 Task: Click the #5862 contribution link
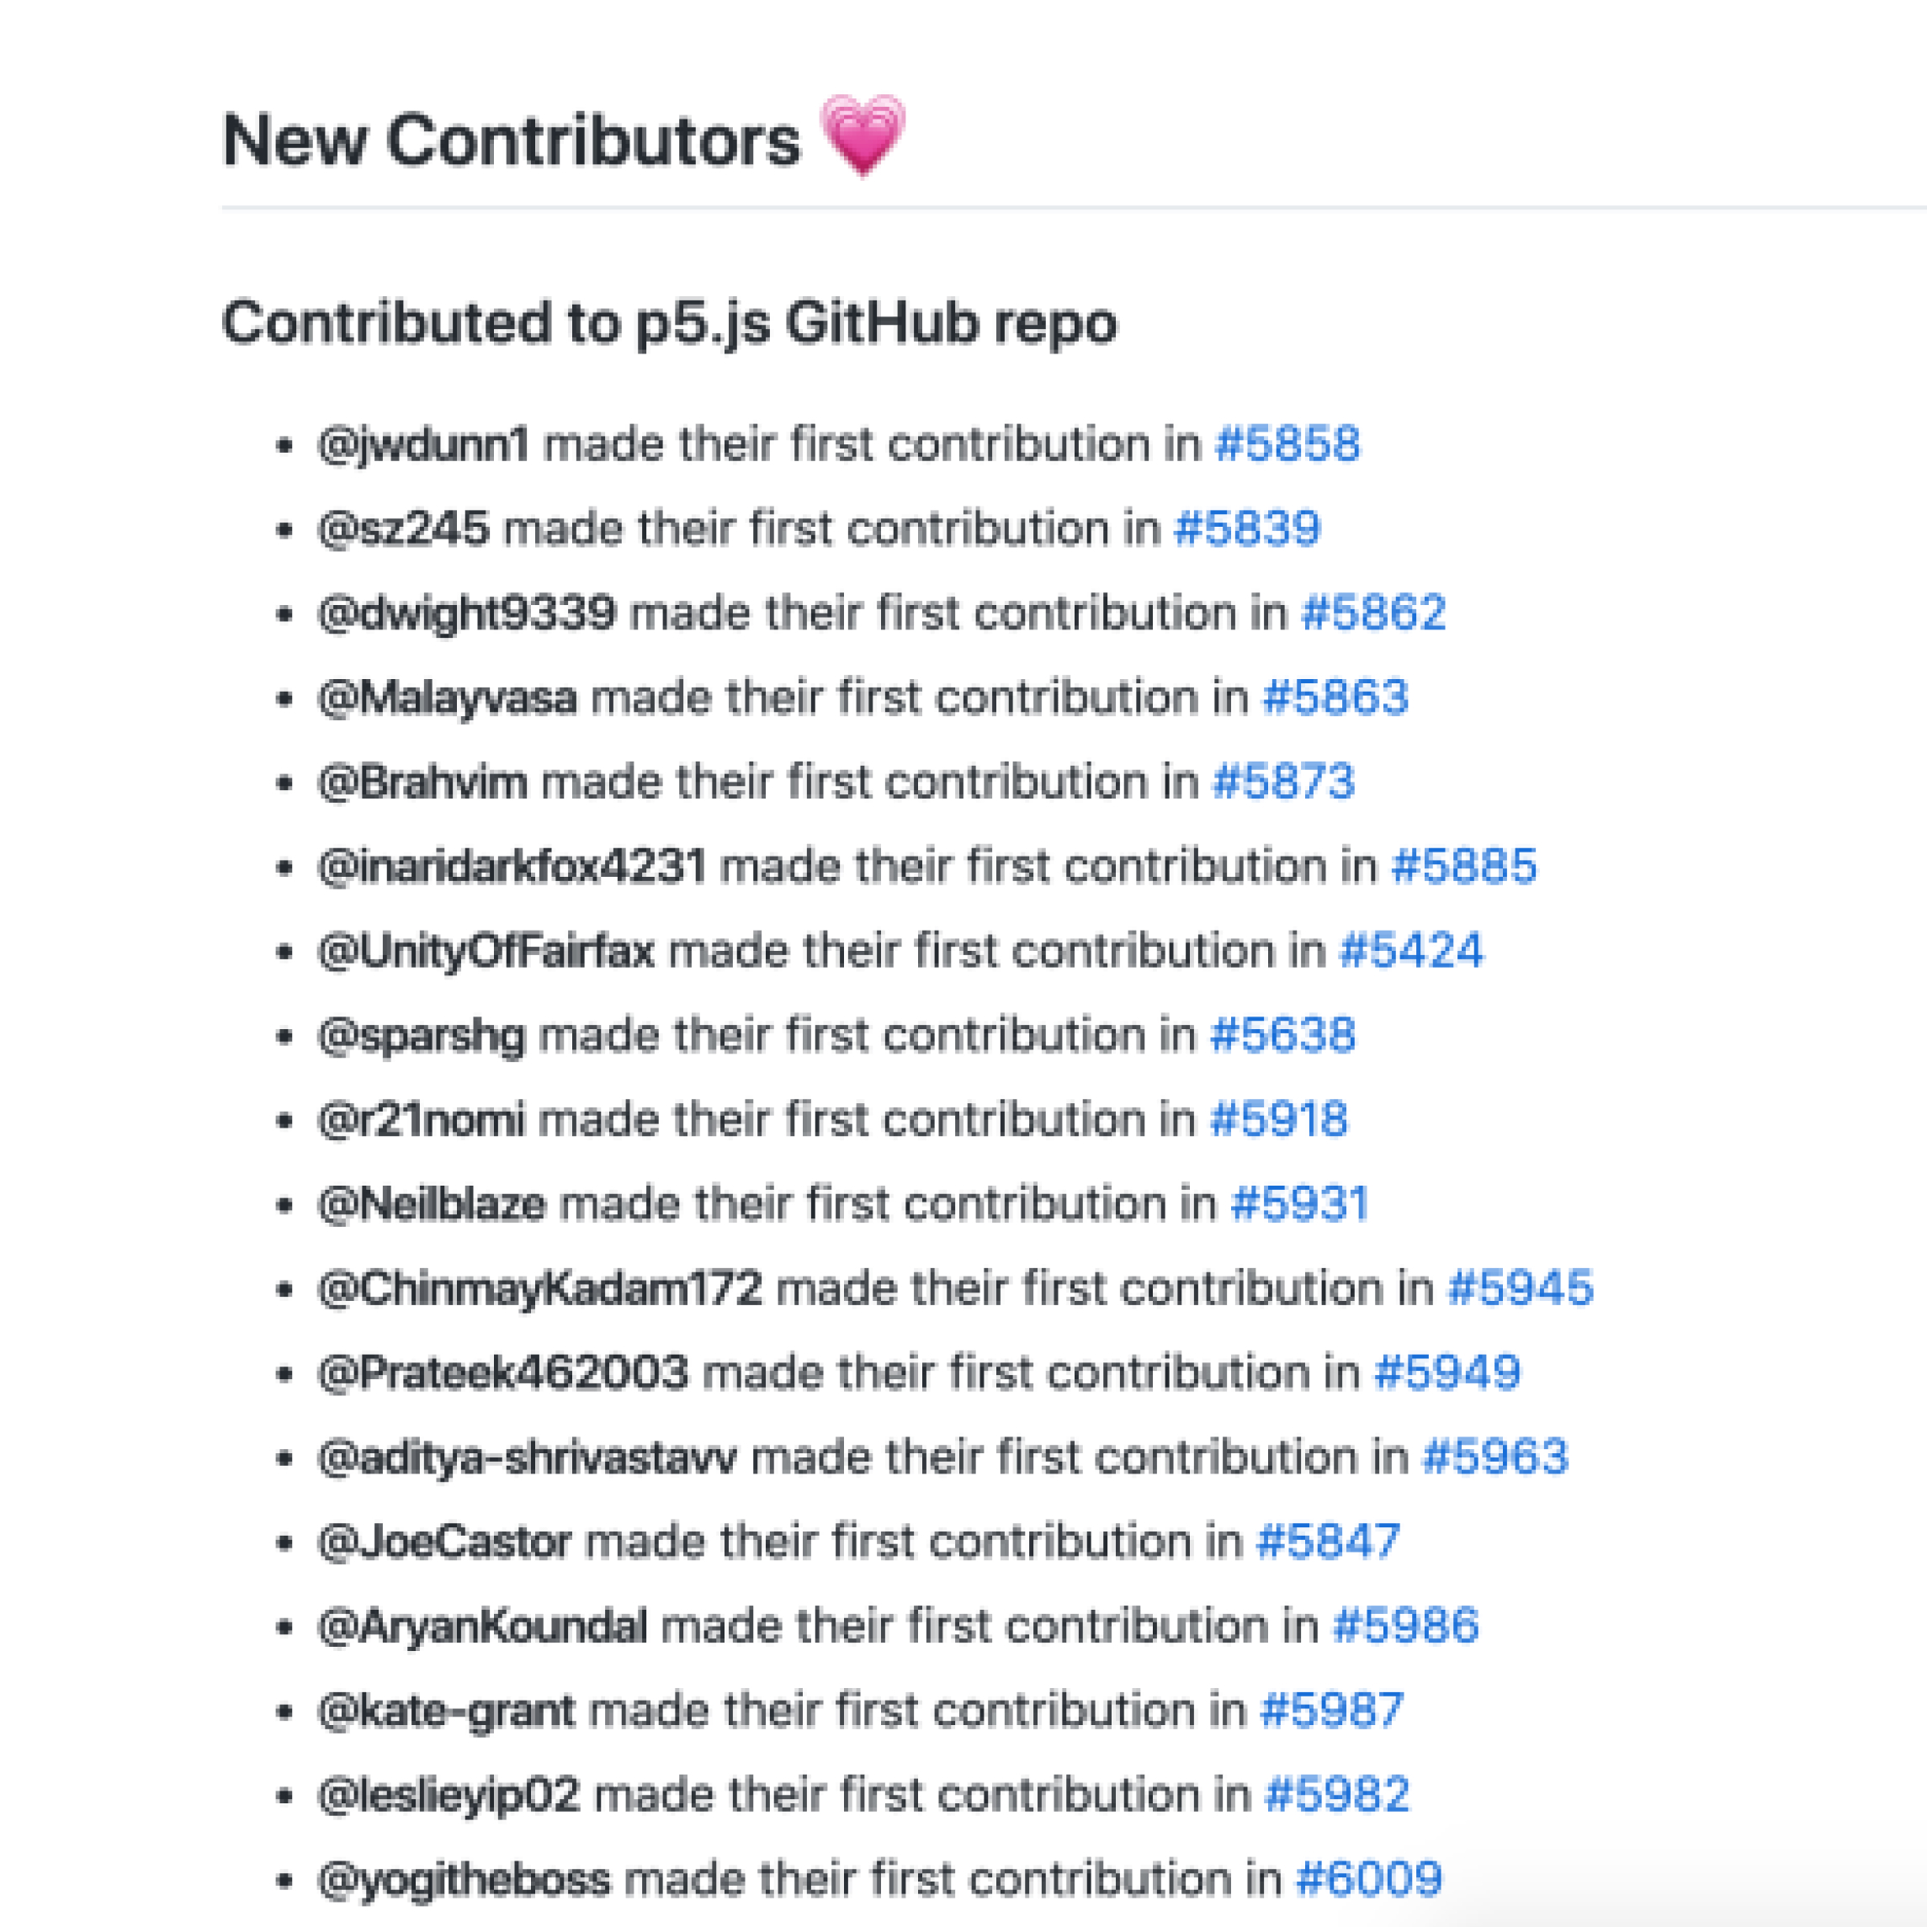pos(1374,613)
